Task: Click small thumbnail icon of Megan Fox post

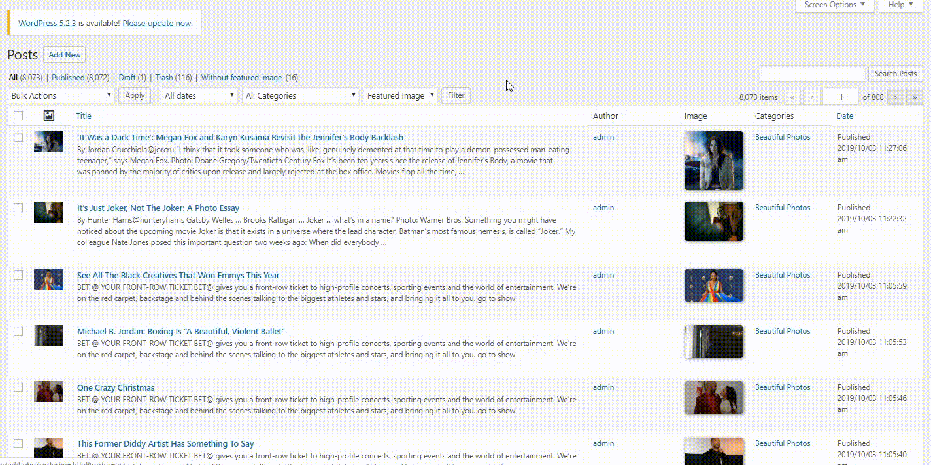Action: point(48,141)
